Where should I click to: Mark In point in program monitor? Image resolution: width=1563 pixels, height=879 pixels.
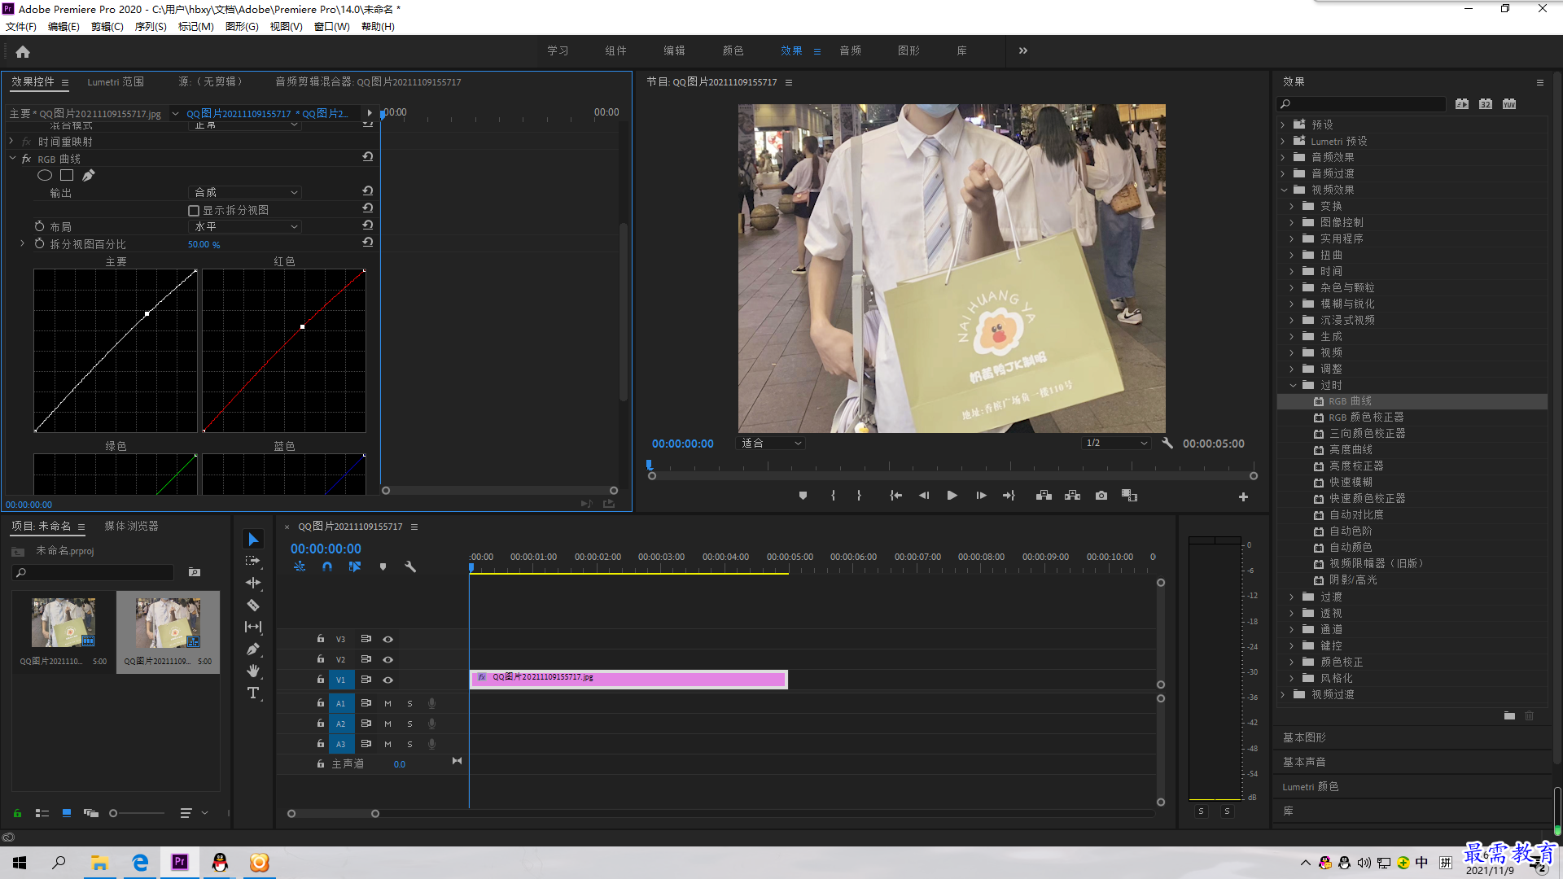point(833,496)
